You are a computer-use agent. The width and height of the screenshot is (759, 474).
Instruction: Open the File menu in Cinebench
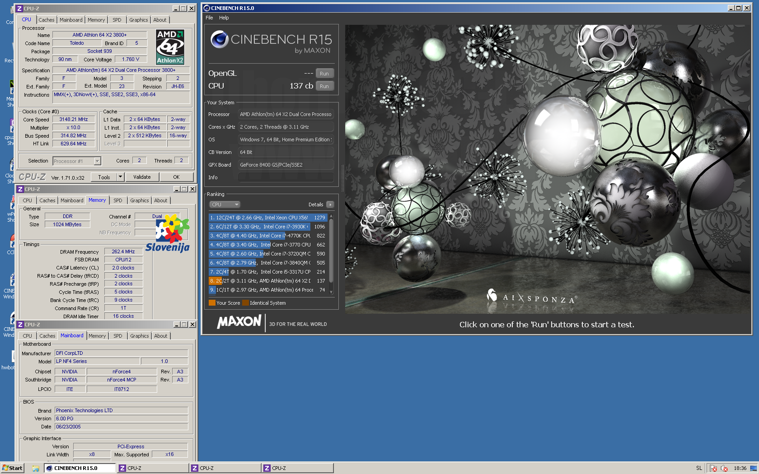coord(209,18)
